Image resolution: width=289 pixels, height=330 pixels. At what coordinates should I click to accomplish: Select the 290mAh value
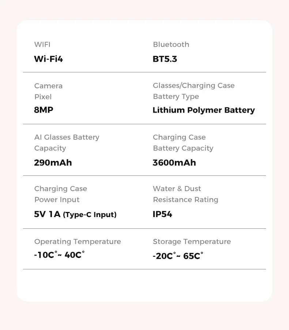pos(53,163)
